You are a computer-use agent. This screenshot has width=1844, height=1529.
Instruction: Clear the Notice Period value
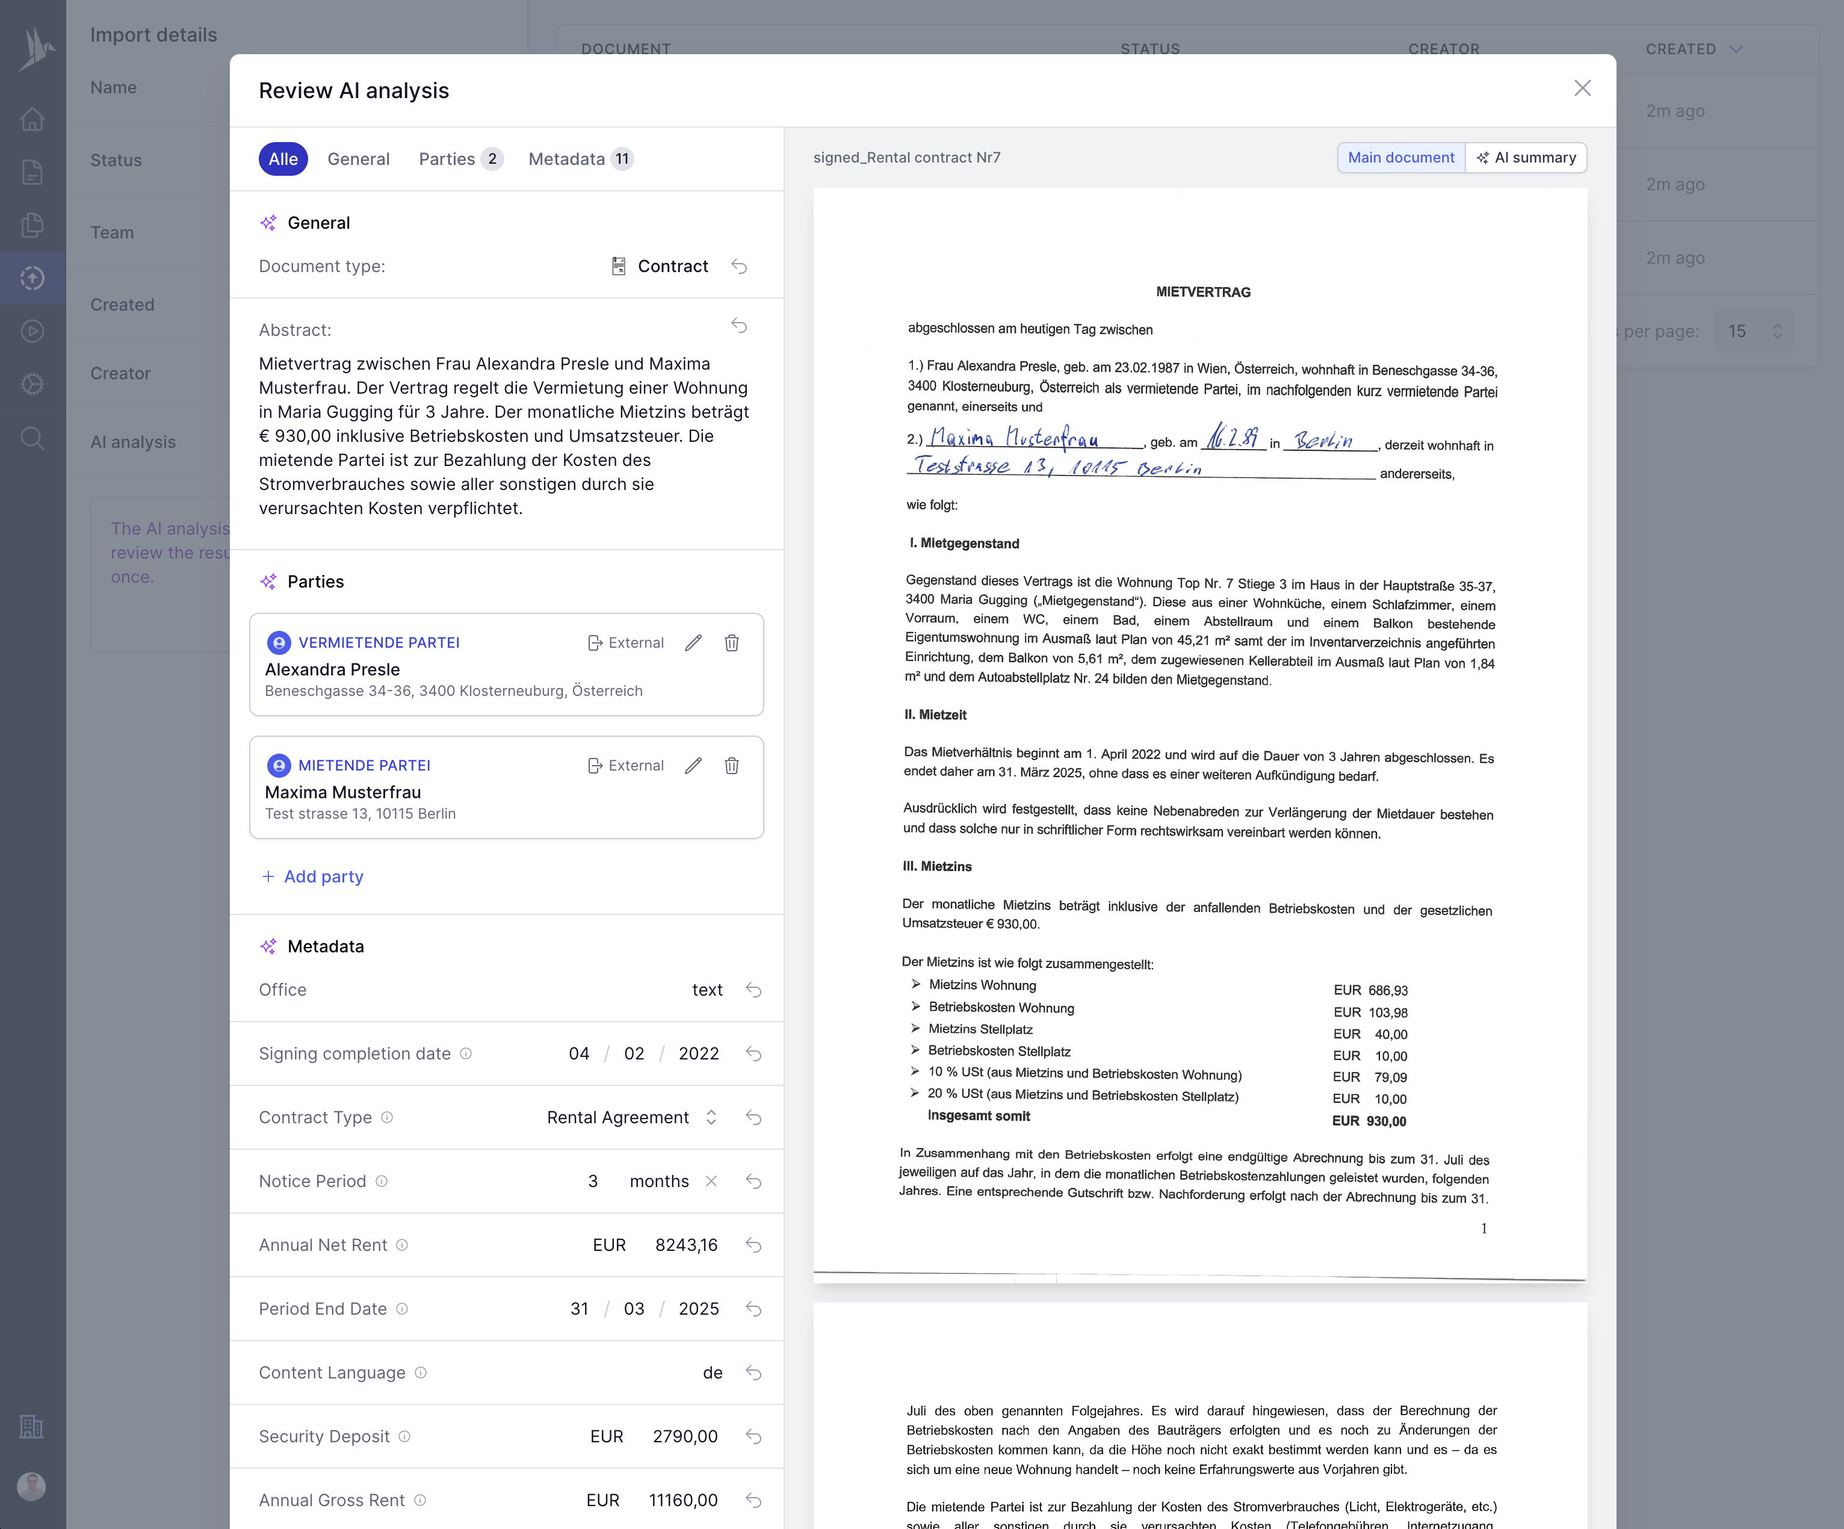pyautogui.click(x=712, y=1181)
